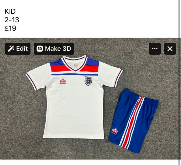Open the three-dot more options menu
The height and width of the screenshot is (165, 181).
click(x=155, y=49)
